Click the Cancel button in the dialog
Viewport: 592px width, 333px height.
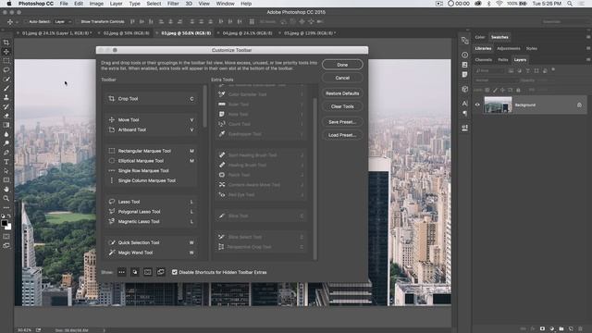pos(342,78)
